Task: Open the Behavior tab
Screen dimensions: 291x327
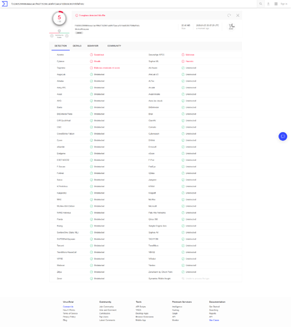Action: [93, 46]
